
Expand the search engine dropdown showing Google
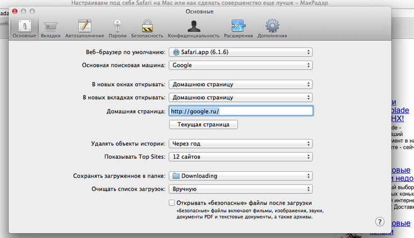(x=241, y=65)
